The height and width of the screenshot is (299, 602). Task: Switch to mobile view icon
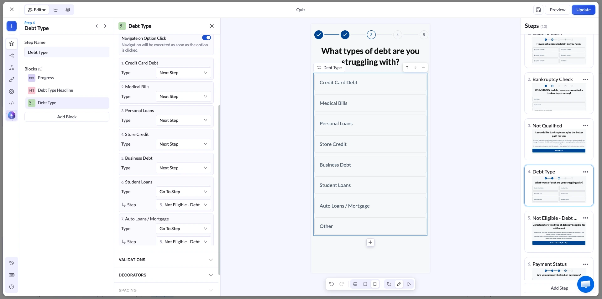point(375,284)
